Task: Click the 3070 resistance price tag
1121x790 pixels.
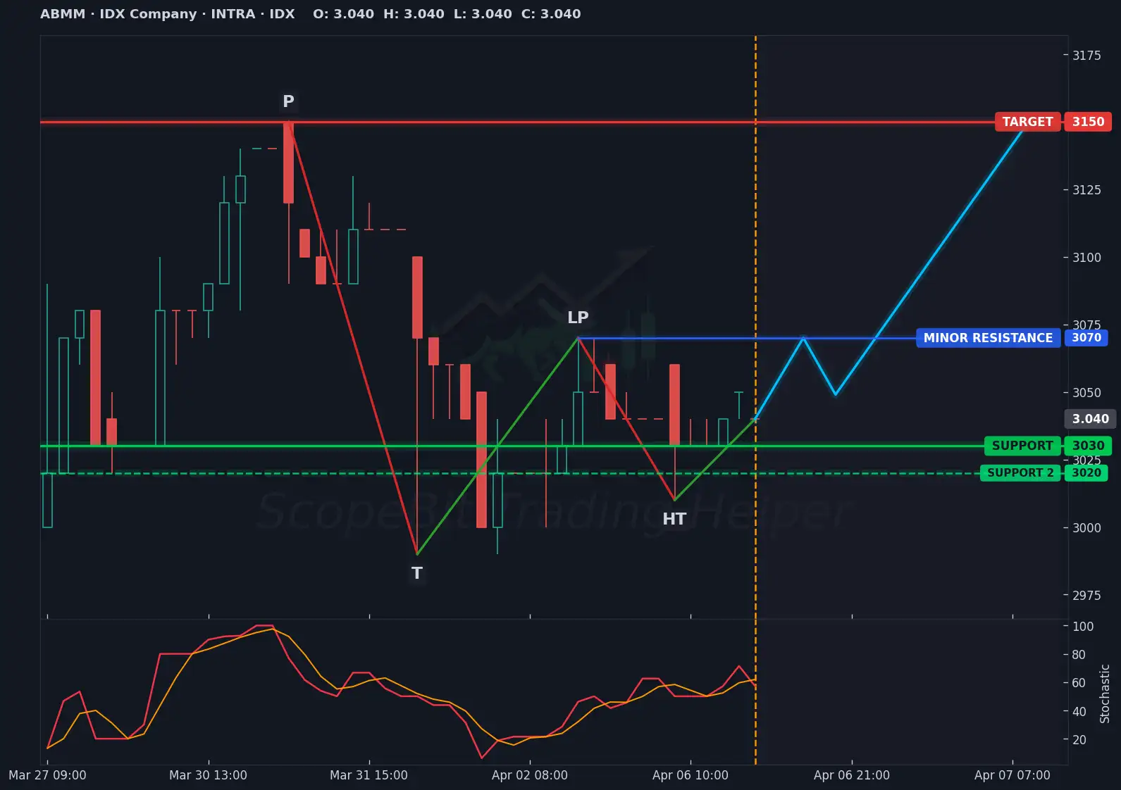Action: 1086,338
